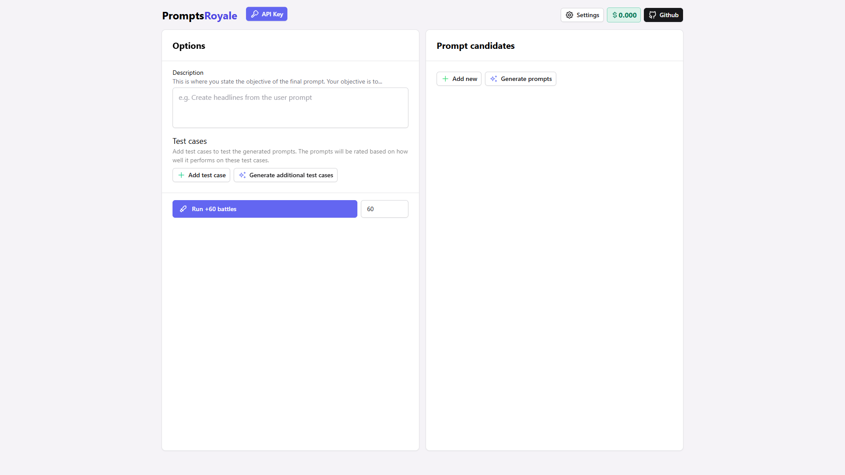This screenshot has width=845, height=475.
Task: Click the swords icon on Run battles button
Action: tap(184, 209)
